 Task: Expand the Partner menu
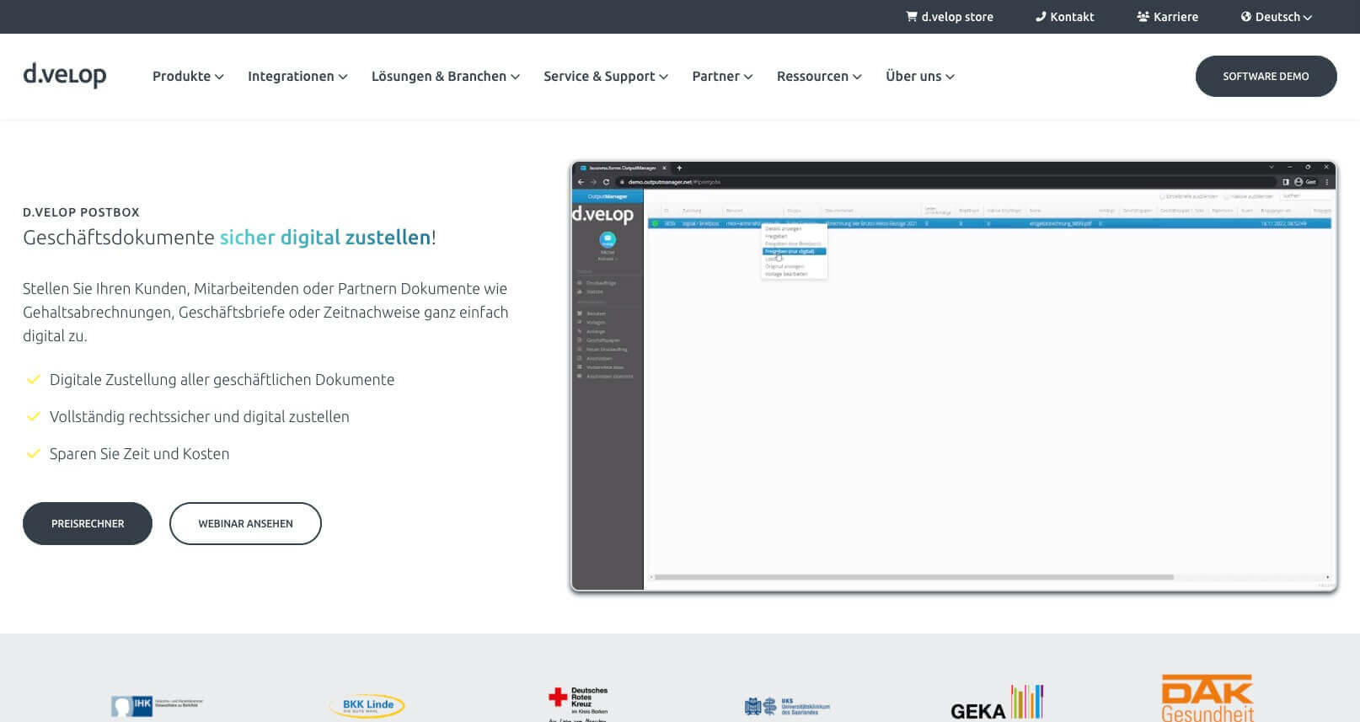pos(722,76)
